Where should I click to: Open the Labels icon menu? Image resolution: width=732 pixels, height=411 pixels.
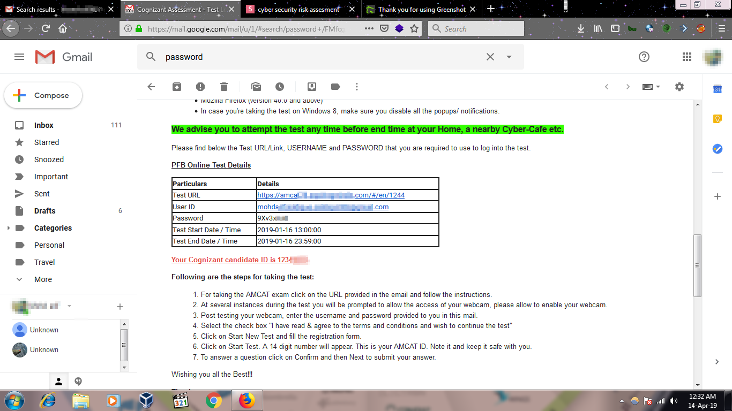point(335,87)
